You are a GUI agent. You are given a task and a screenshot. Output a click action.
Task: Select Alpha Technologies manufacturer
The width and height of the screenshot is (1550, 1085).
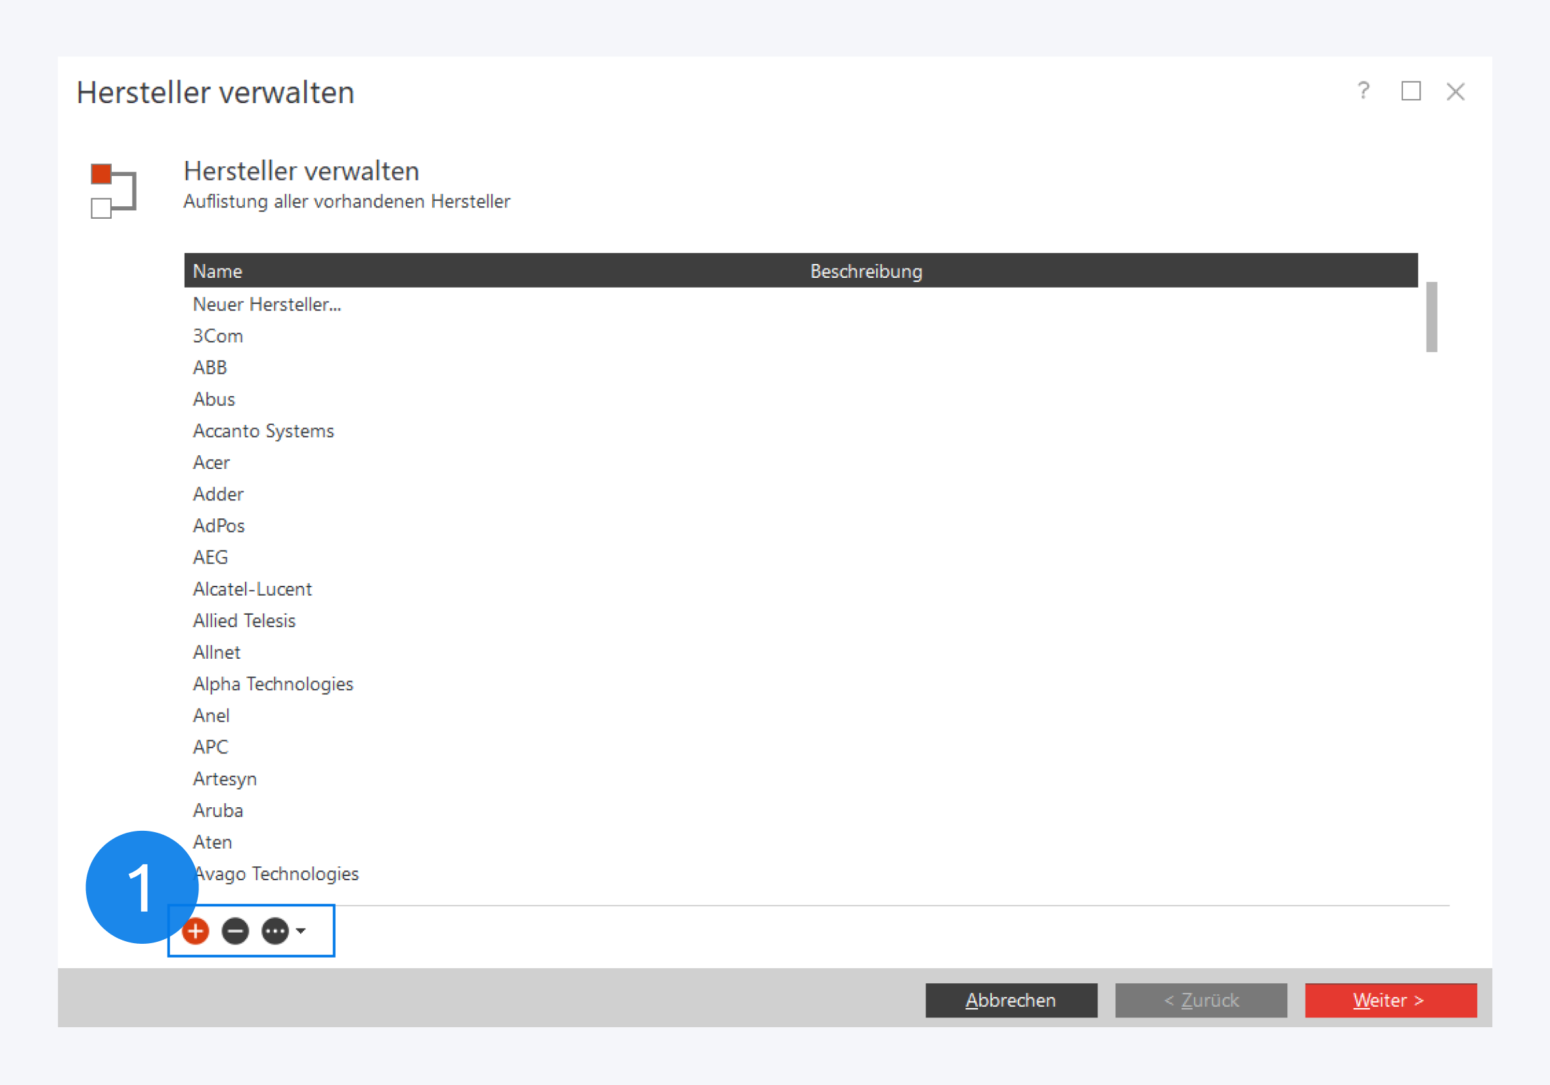(273, 684)
